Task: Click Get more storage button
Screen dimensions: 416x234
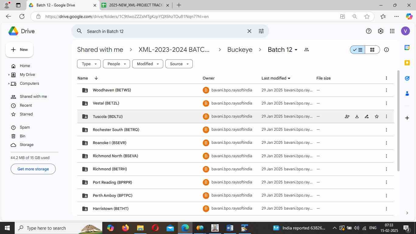Action: tap(33, 169)
